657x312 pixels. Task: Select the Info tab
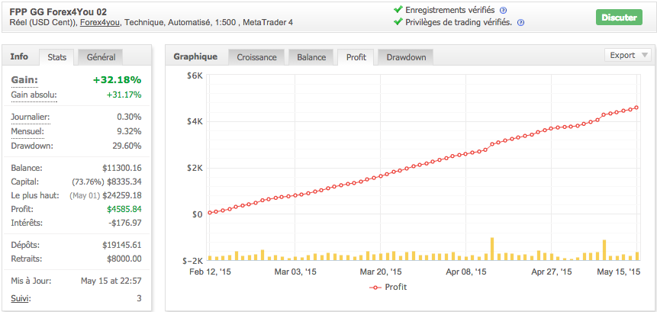[x=19, y=56]
